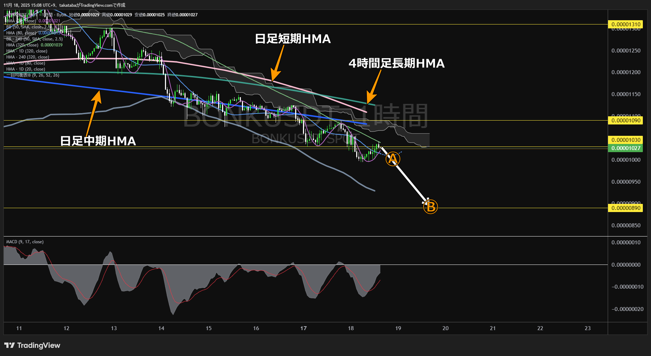651x356 pixels.
Task: Click the yellow 0.00001310 price label
Action: [x=626, y=24]
